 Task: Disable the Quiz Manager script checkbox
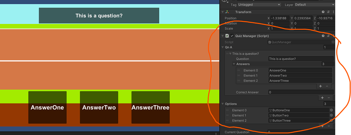click(232, 36)
